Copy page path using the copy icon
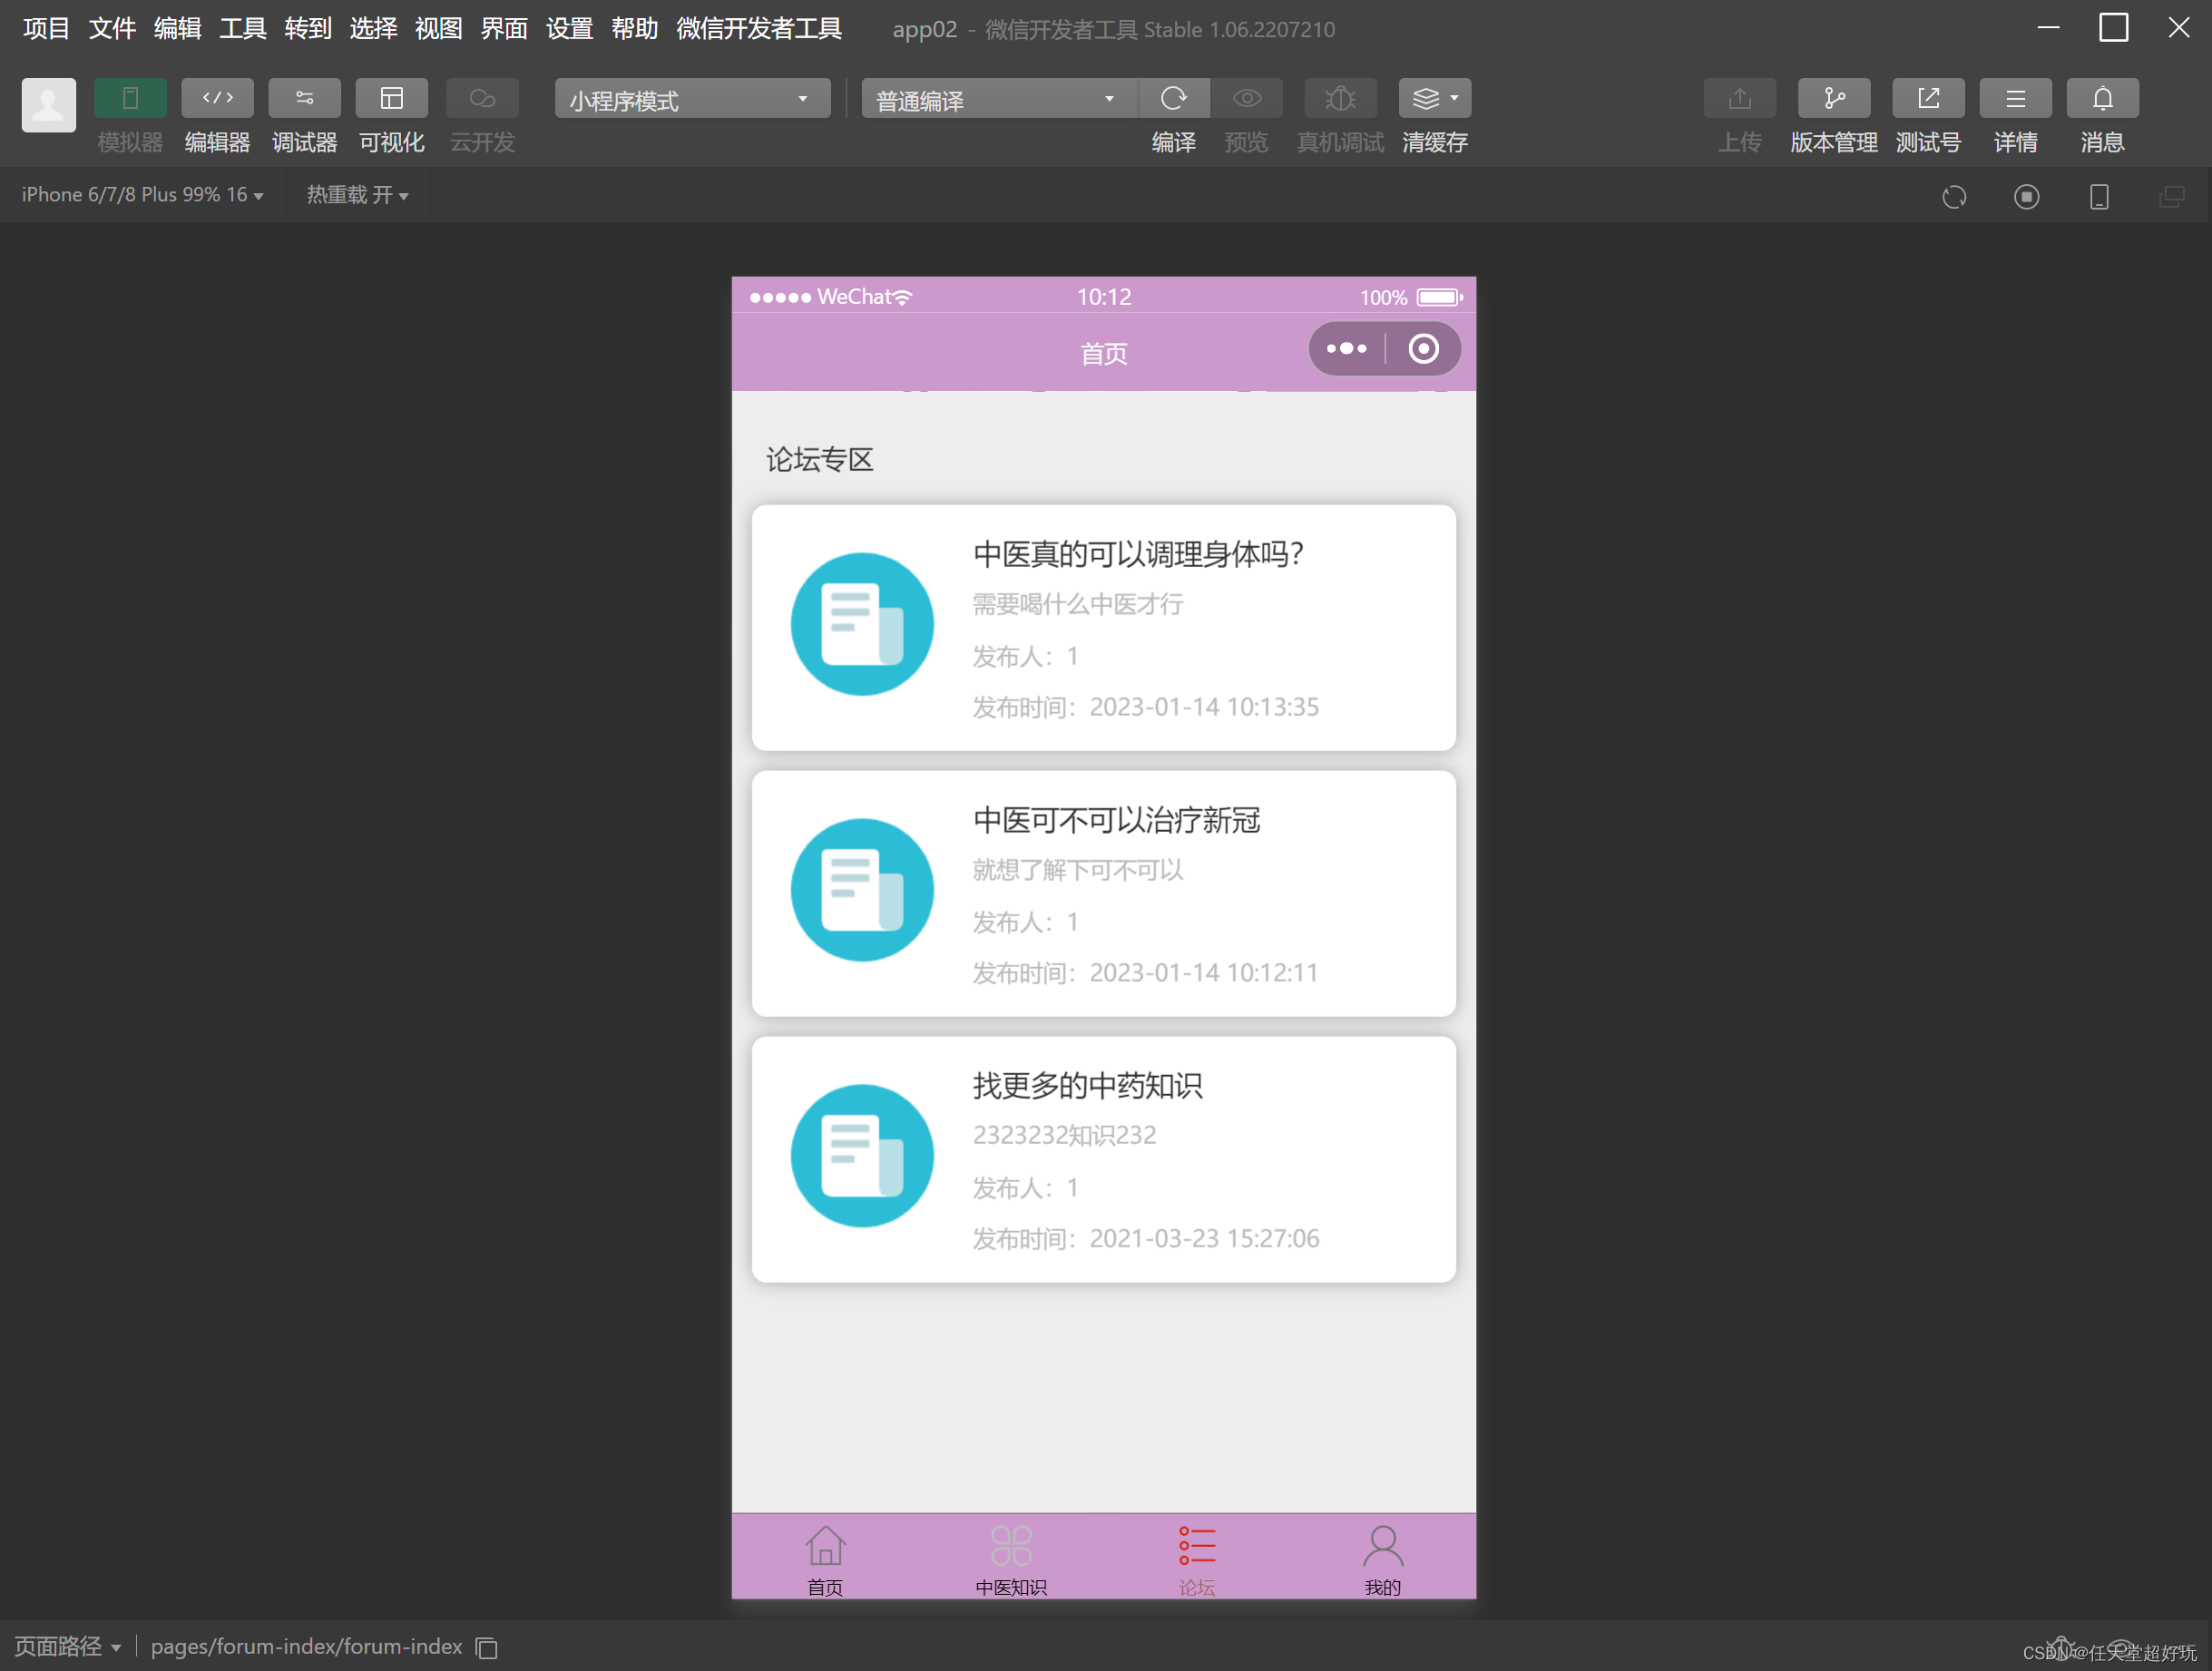The width and height of the screenshot is (2212, 1671). click(487, 1647)
